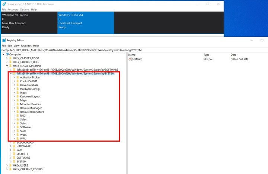Open the Dism++ Recovery menu
The width and height of the screenshot is (268, 174).
[x=13, y=10]
